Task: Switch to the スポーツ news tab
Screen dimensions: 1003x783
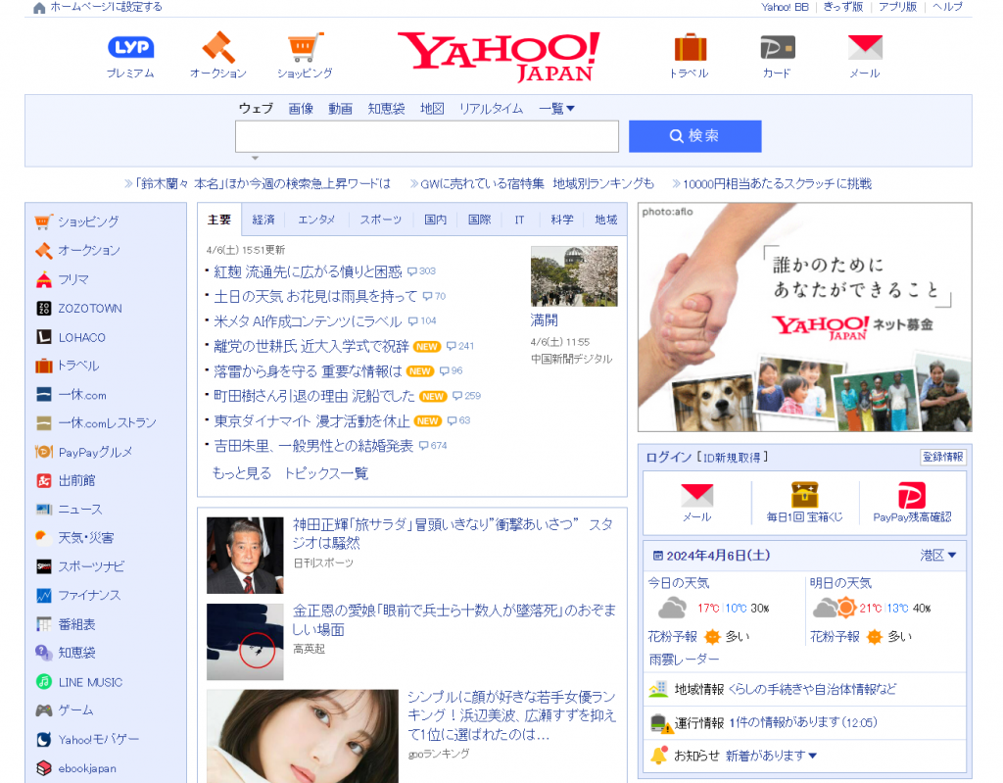Action: click(x=381, y=220)
